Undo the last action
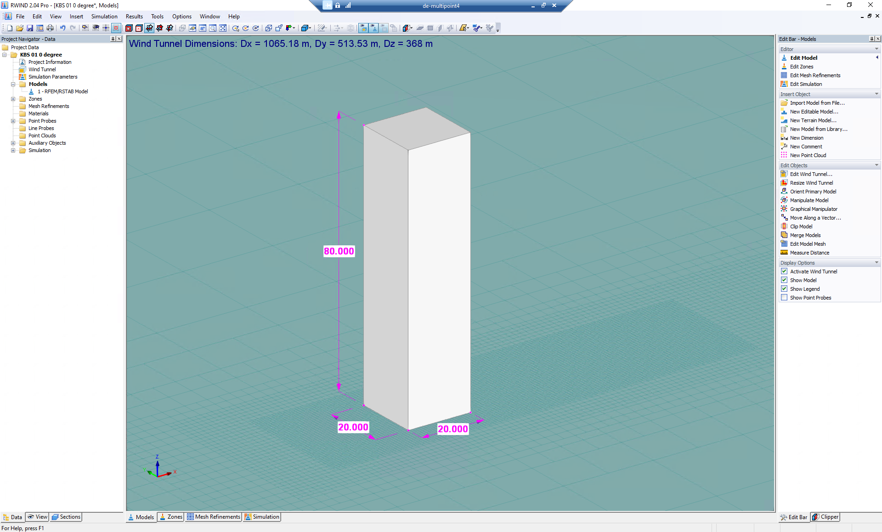This screenshot has width=882, height=532. click(x=62, y=28)
